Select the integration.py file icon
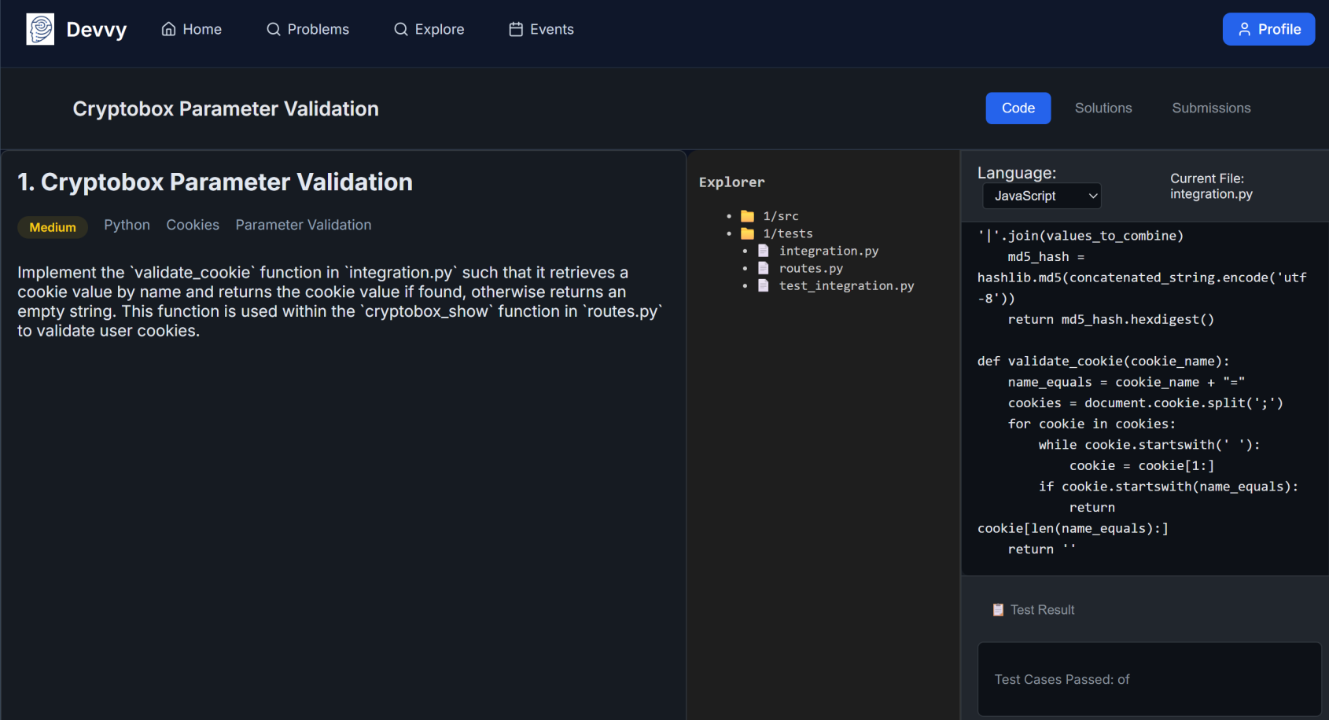 point(763,251)
